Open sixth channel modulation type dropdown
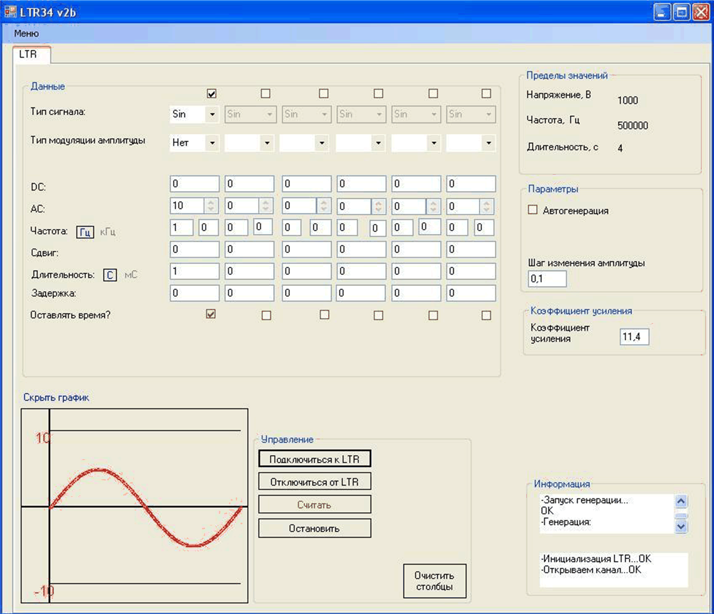Image resolution: width=714 pixels, height=614 pixels. (471, 143)
